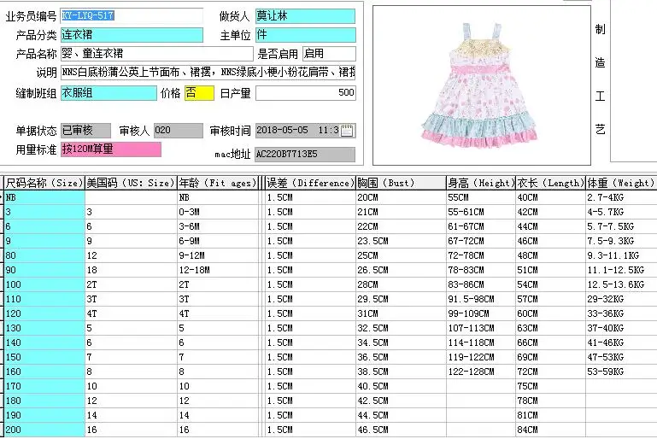Click the 产品名称 field 婴、童连衣裙

pyautogui.click(x=156, y=54)
